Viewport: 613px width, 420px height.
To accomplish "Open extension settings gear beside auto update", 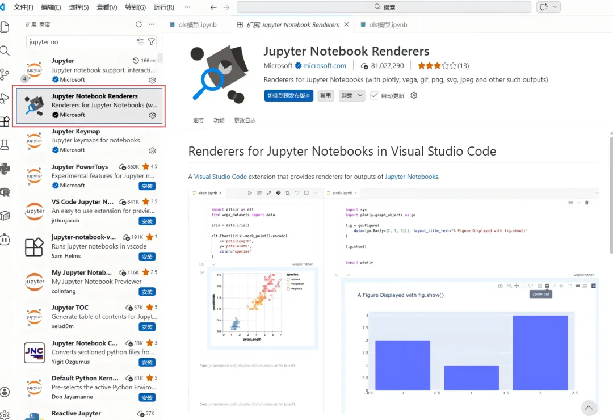I will pyautogui.click(x=414, y=95).
